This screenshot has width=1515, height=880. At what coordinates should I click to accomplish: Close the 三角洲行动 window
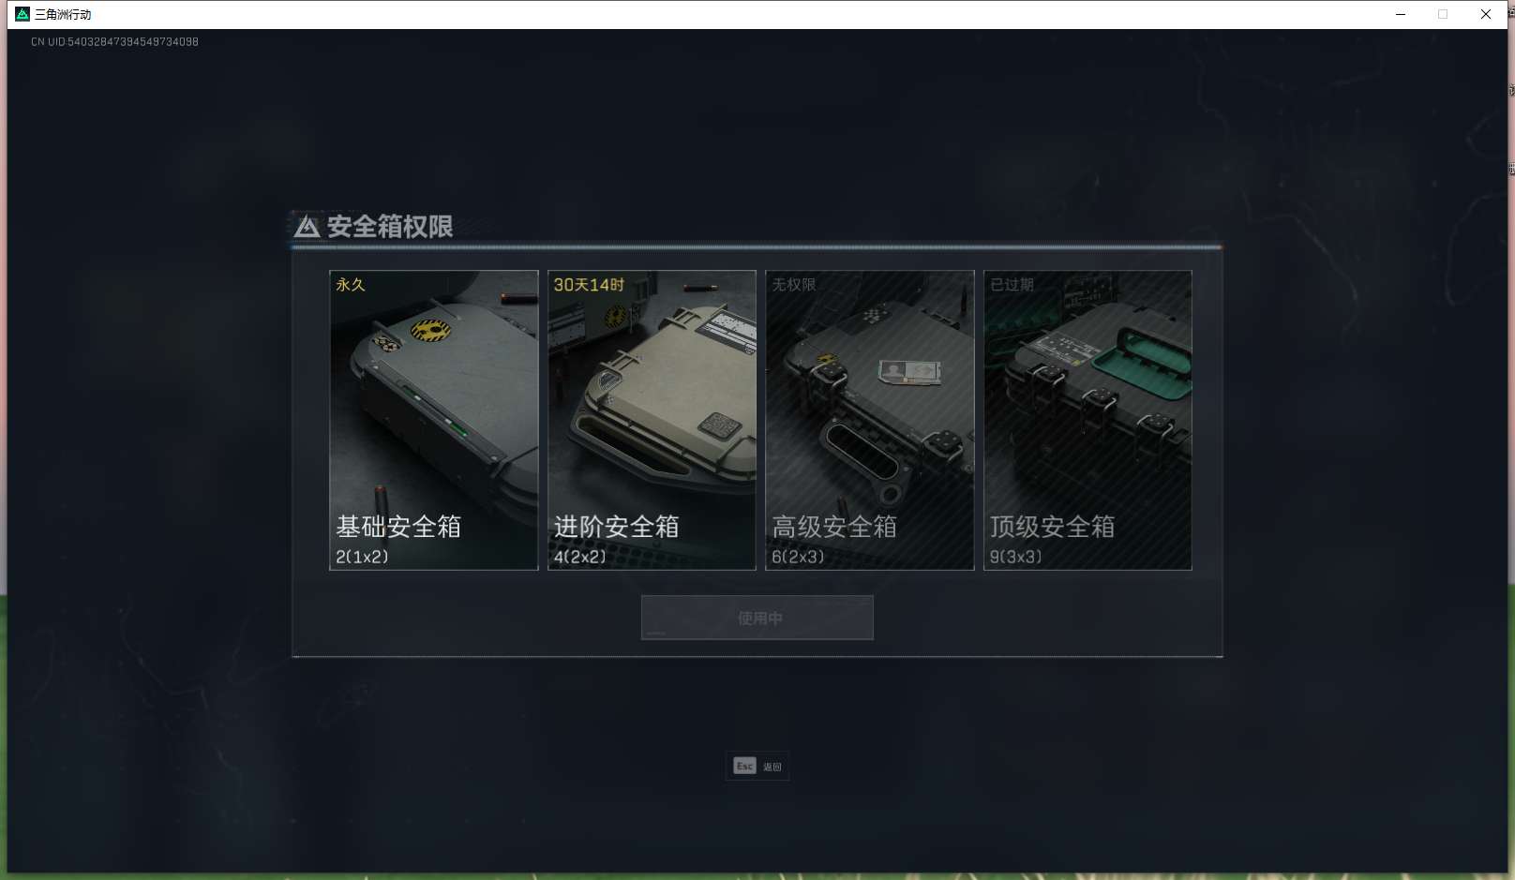[x=1486, y=14]
